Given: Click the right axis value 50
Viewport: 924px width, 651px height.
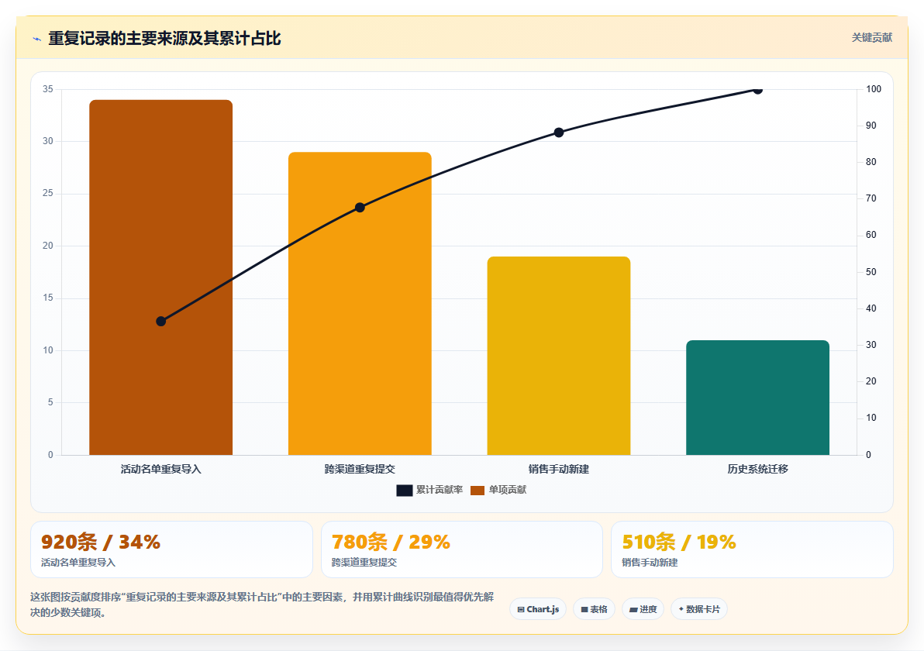Looking at the screenshot, I should 871,271.
